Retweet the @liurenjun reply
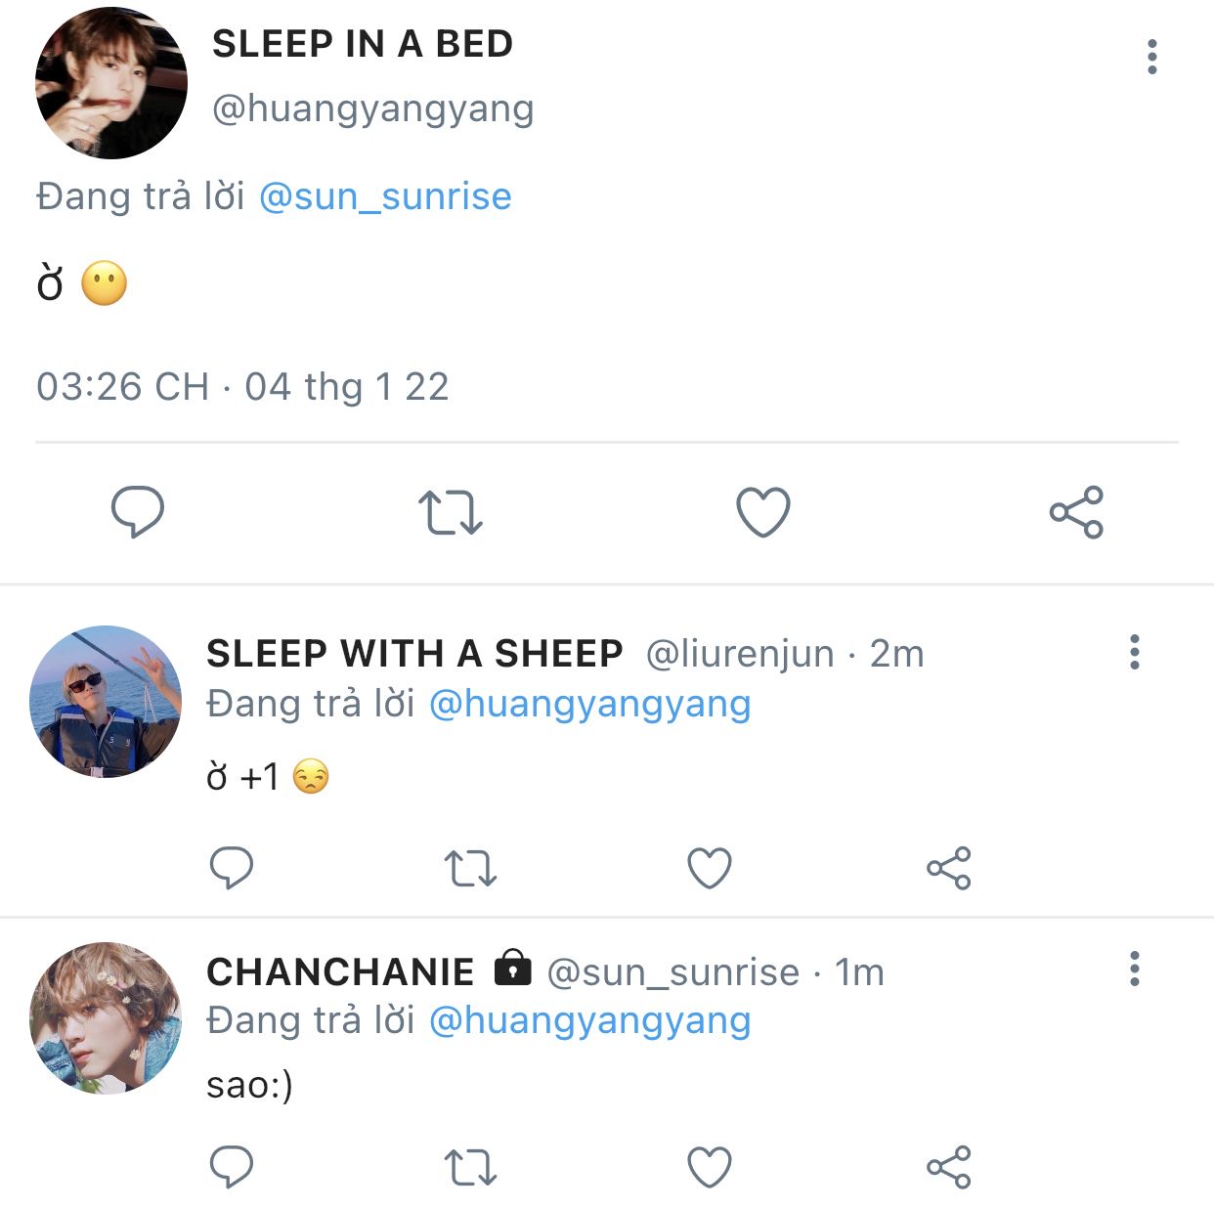 tap(470, 867)
